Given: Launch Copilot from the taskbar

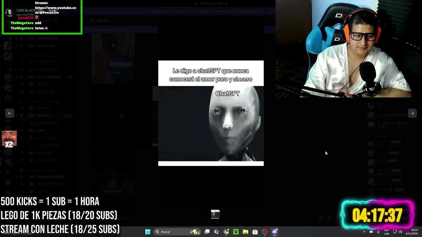Looking at the screenshot, I should click(x=216, y=232).
